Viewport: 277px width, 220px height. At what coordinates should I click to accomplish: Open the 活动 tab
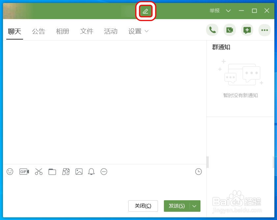[110, 31]
